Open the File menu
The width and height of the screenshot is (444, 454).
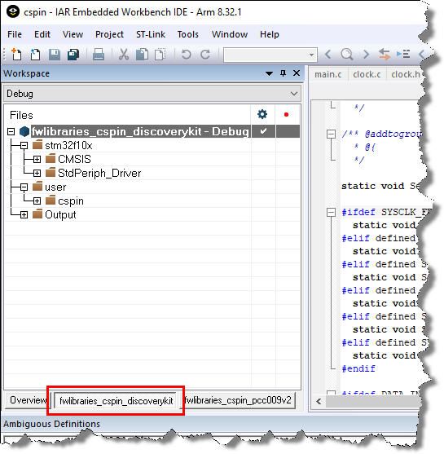[15, 34]
